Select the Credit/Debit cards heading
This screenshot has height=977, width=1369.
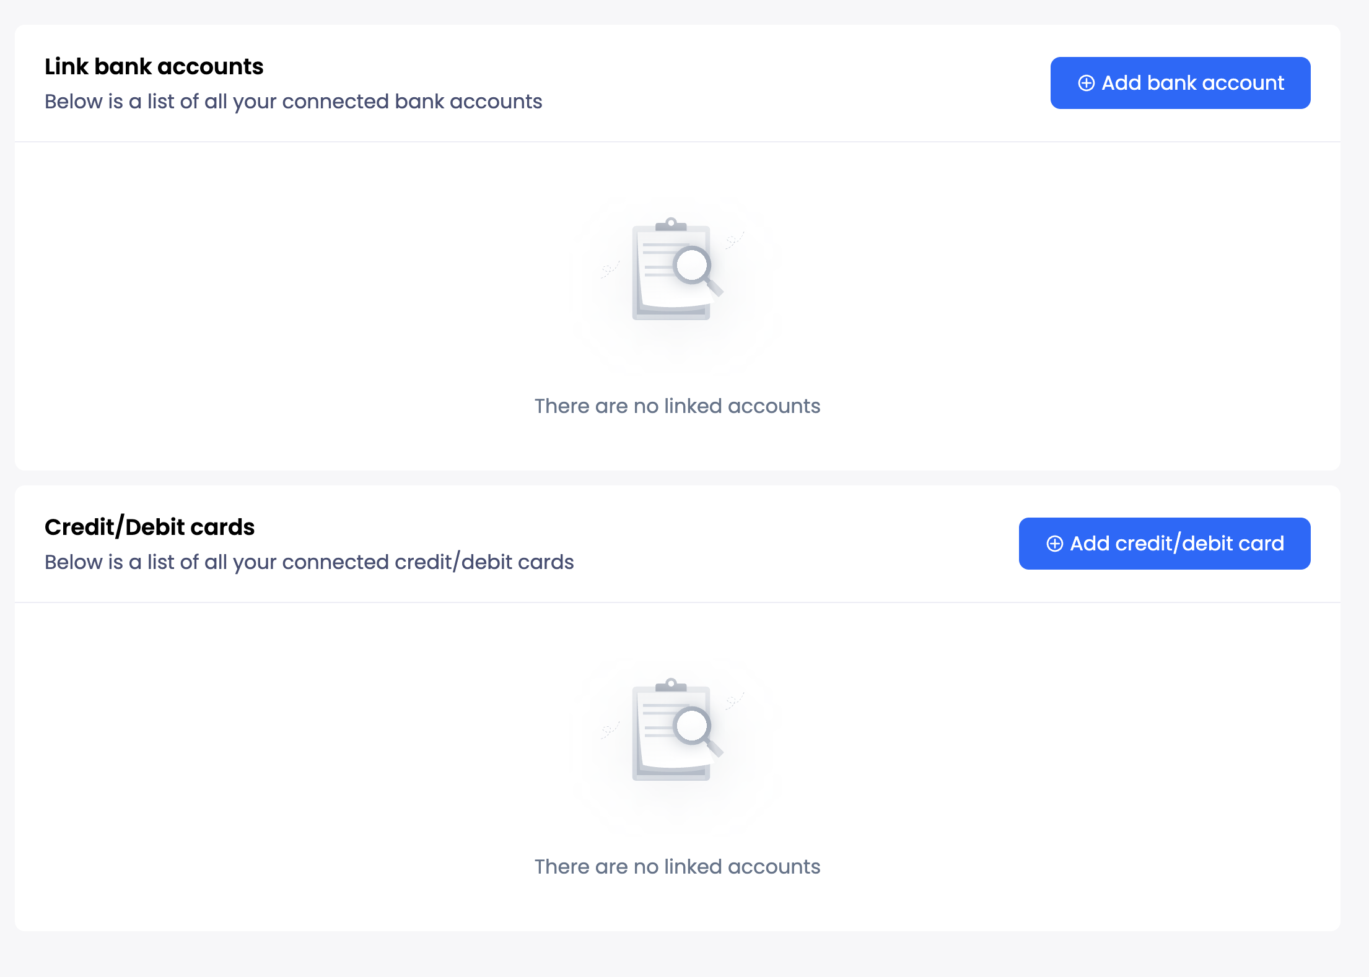pyautogui.click(x=149, y=527)
